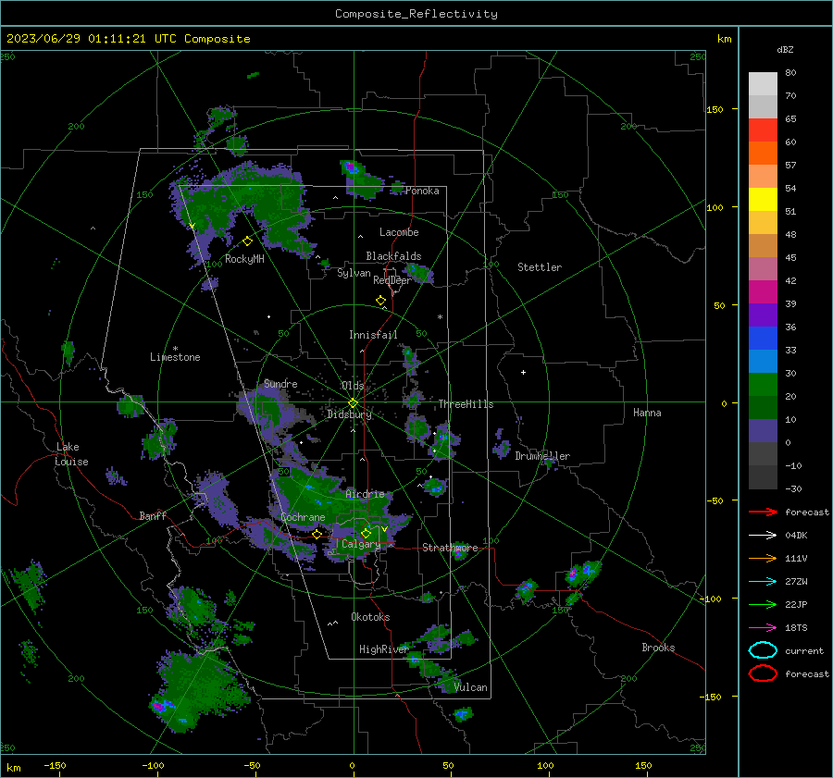Pick the magenta swatch between 42 and 39 dBZ

(x=763, y=292)
